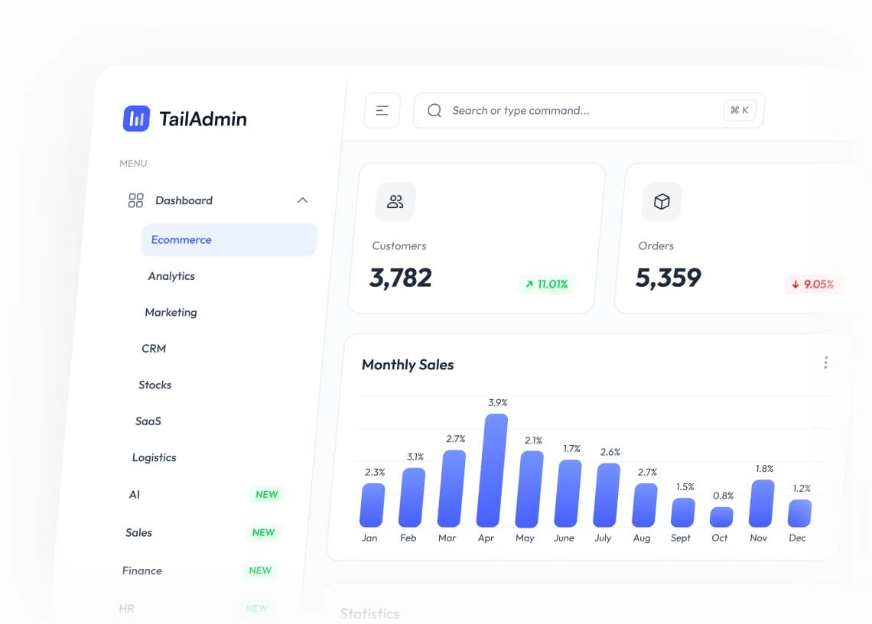
Task: Click the Customers card label
Action: coord(399,245)
